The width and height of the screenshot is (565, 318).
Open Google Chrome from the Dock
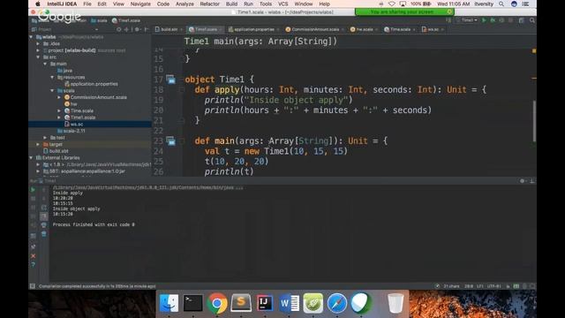coord(217,303)
